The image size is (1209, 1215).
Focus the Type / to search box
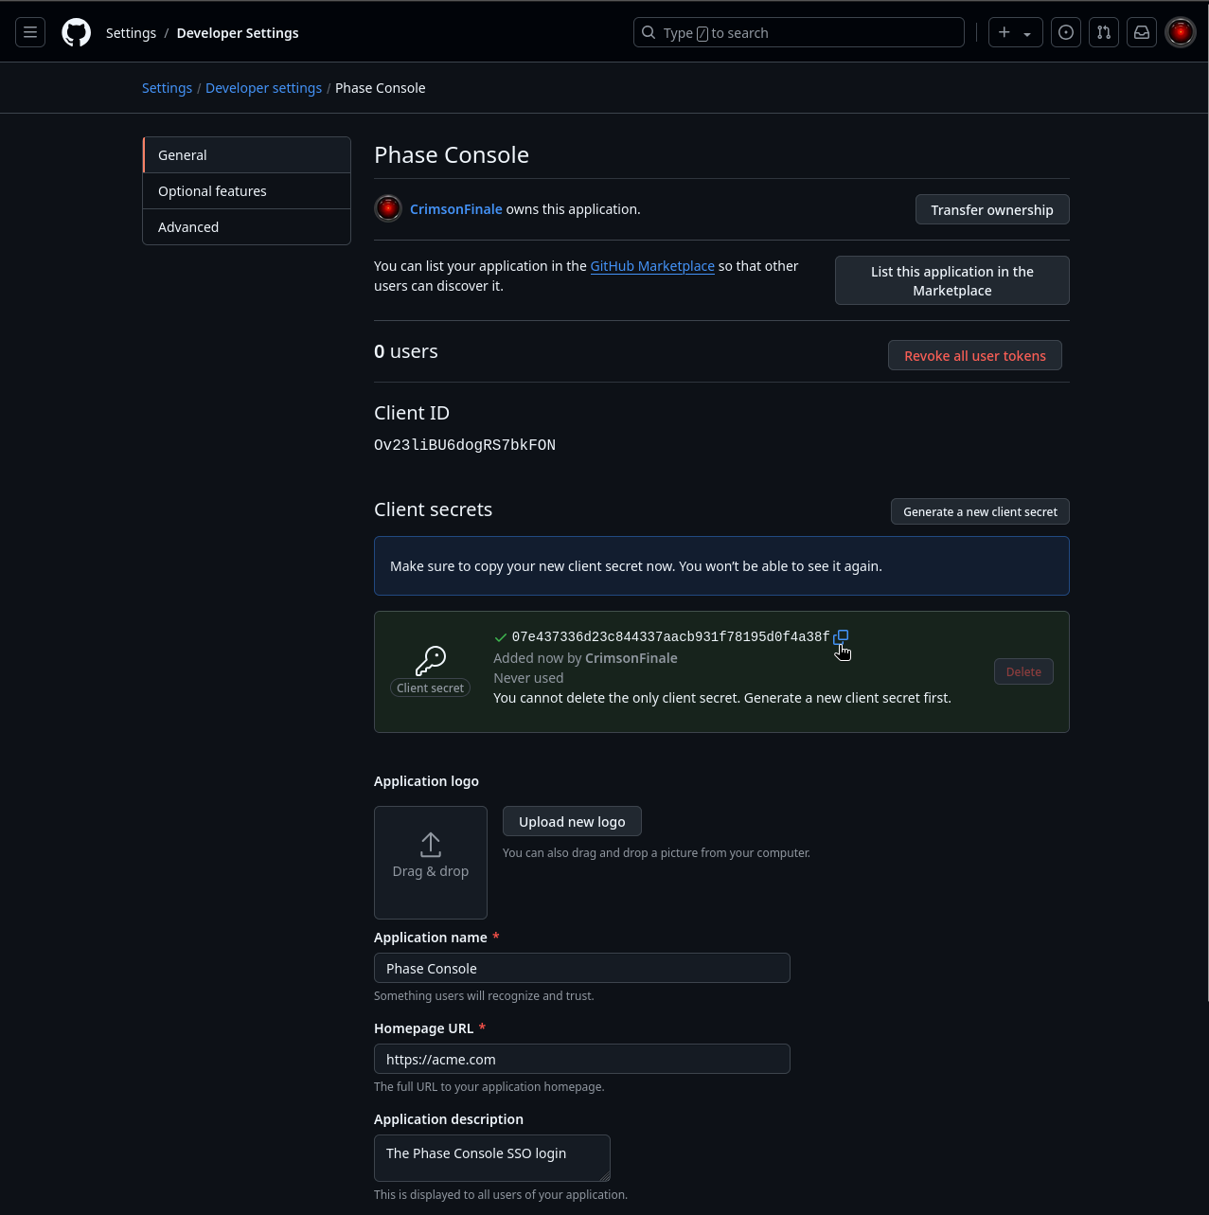(799, 32)
